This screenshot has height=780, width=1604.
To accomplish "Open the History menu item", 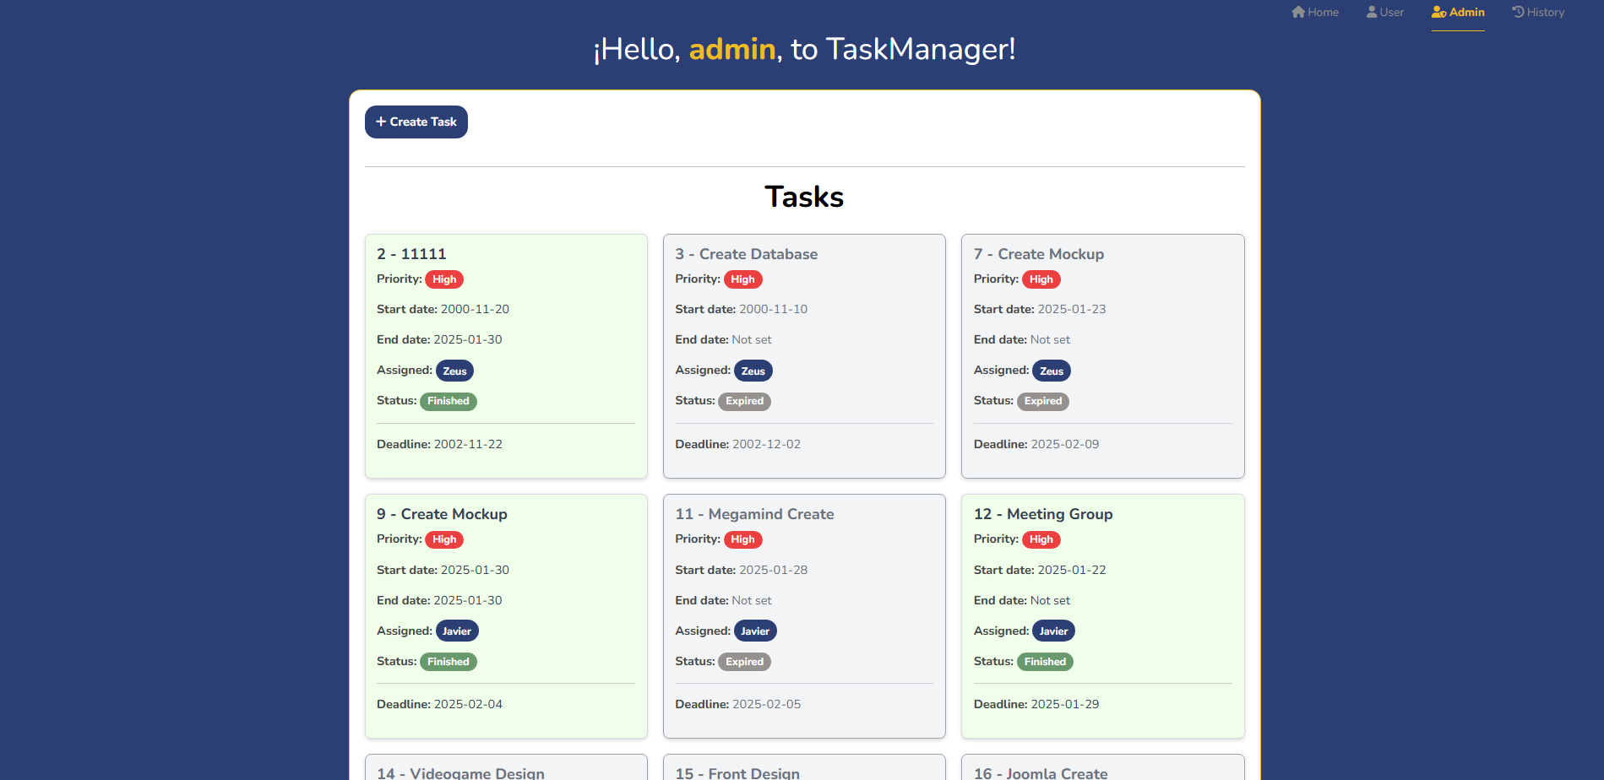I will pos(1538,12).
